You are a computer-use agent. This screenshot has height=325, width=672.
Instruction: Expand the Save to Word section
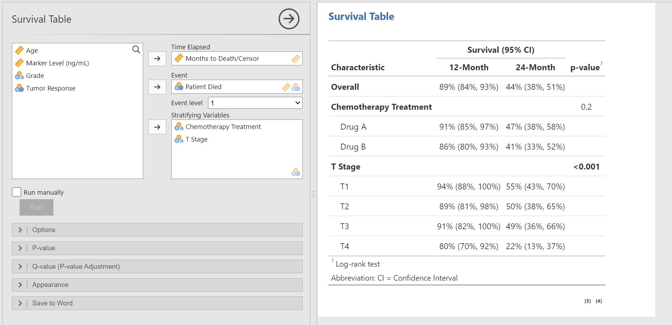157,303
